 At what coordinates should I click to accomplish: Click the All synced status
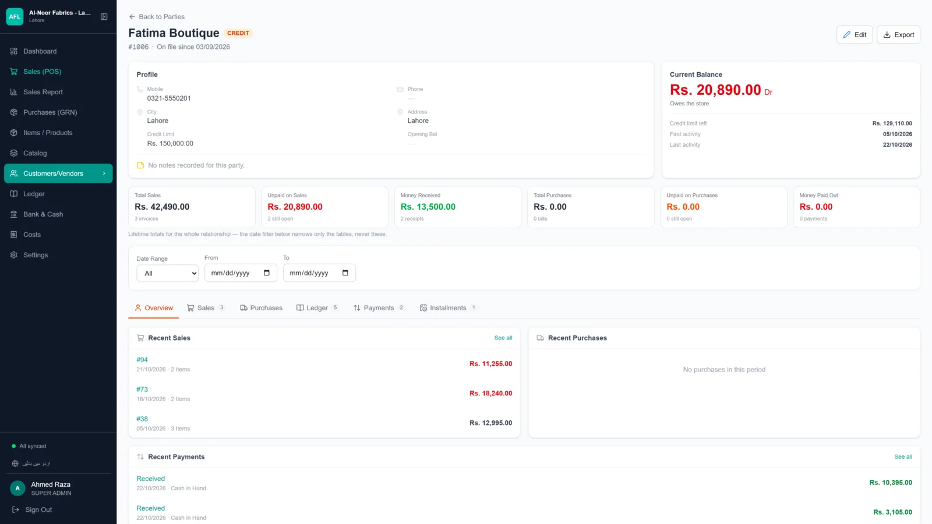point(29,446)
